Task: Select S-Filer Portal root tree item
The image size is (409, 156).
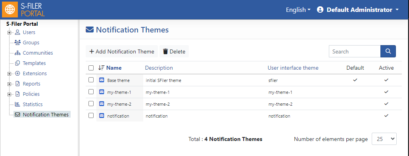Action: (x=22, y=24)
